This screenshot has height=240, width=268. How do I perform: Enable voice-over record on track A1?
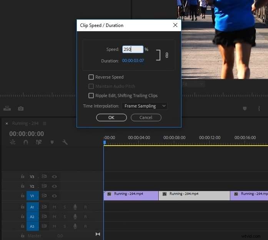(75, 207)
